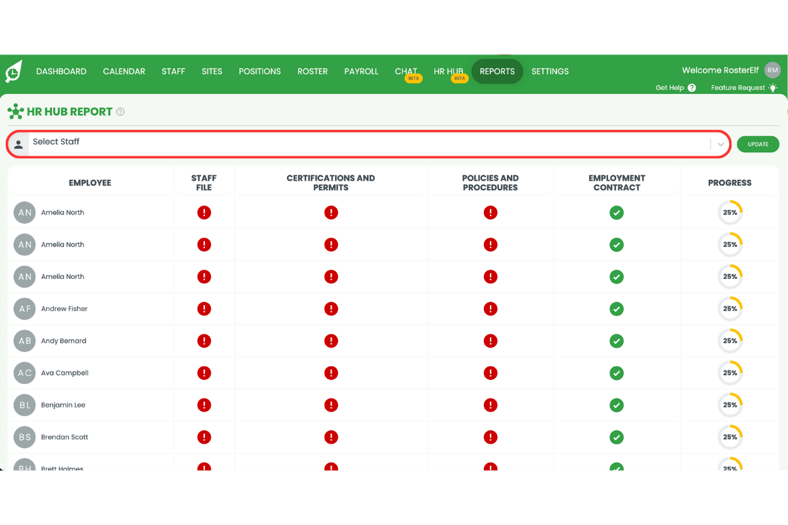
Task: Click Ava Campbell's Employment Contract green check
Action: point(617,373)
